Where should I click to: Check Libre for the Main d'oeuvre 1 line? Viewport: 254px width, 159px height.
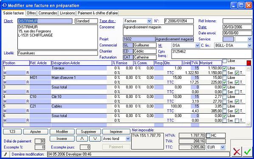tap(225, 78)
